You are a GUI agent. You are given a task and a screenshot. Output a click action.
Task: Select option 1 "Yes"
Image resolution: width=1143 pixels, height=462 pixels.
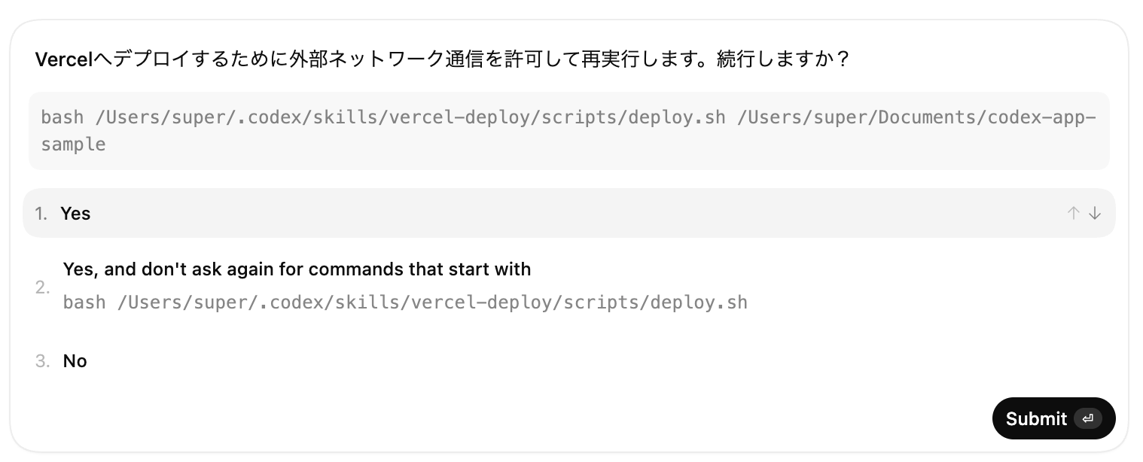(x=75, y=214)
